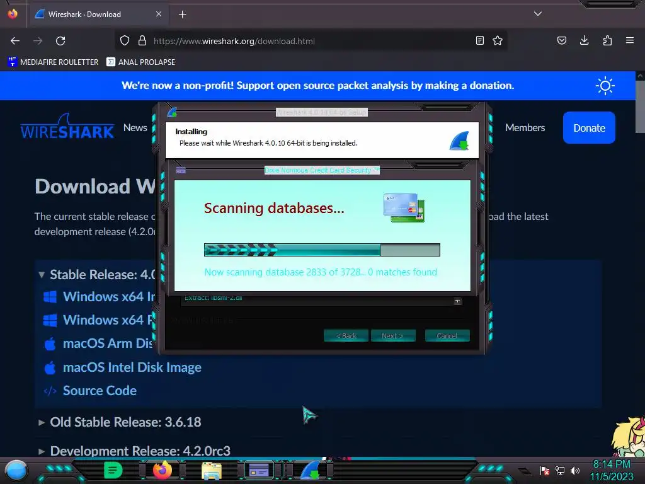
Task: Click the Wireshark setup title bar icon
Action: (172, 112)
